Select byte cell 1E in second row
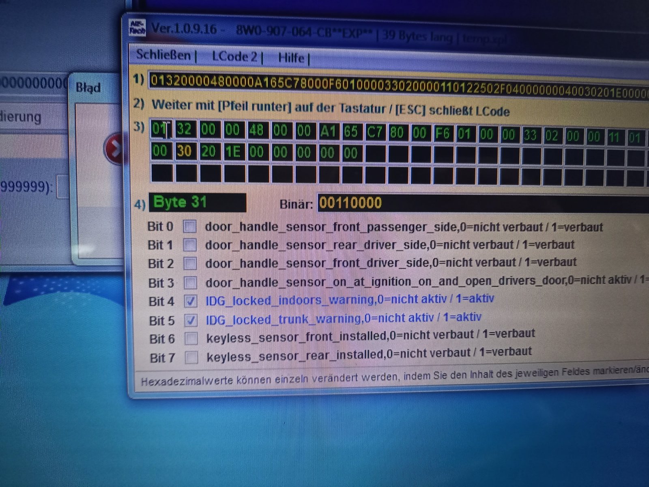 coord(233,152)
